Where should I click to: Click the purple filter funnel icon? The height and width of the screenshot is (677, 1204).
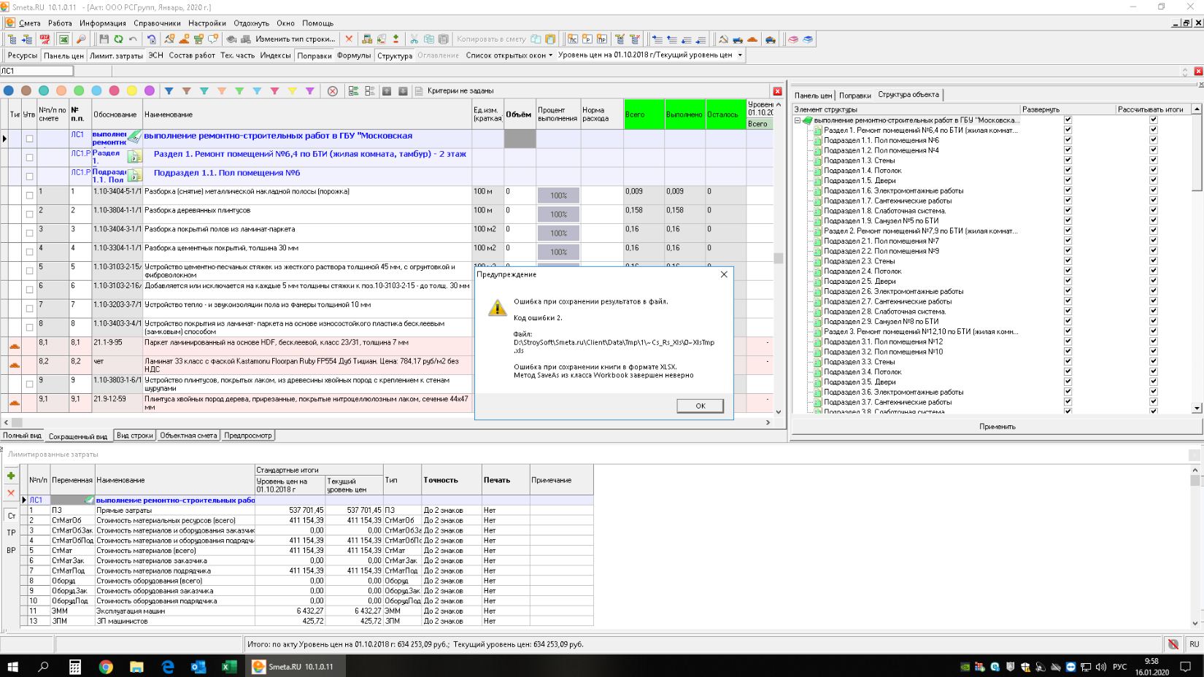pos(309,91)
